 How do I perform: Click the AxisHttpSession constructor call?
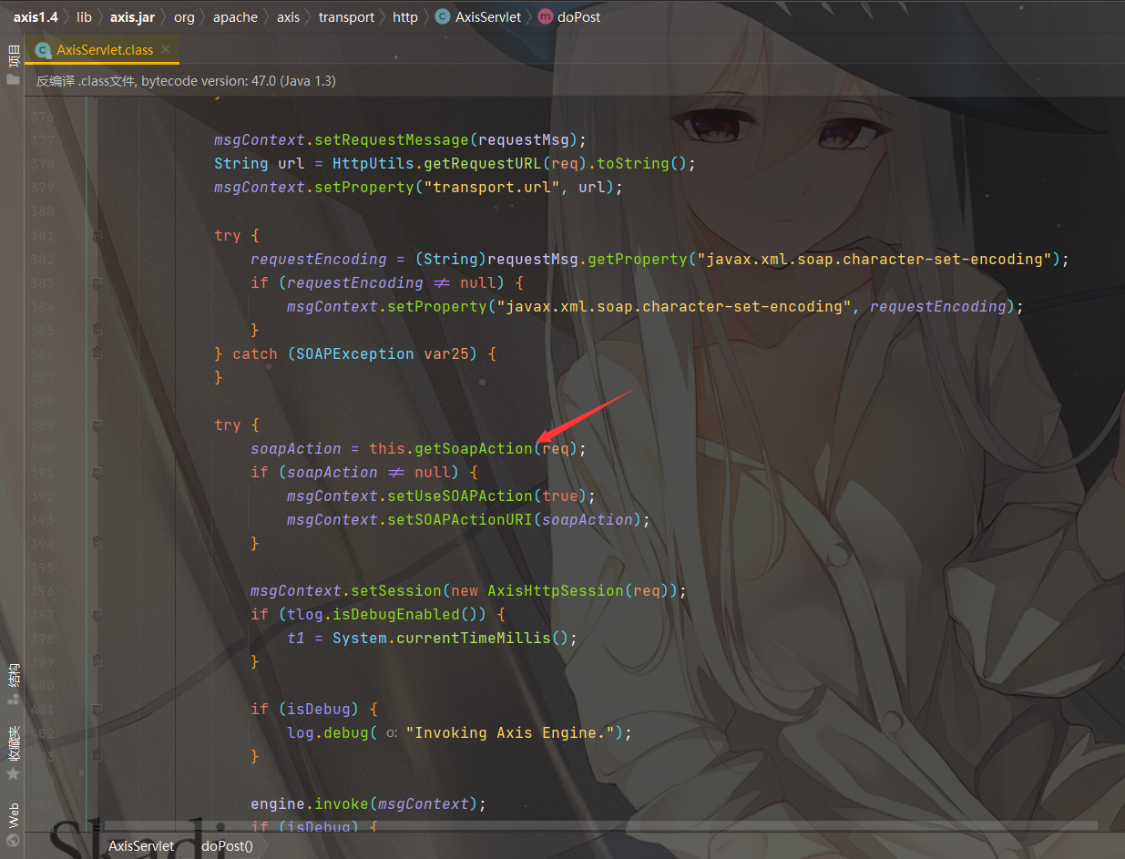556,590
